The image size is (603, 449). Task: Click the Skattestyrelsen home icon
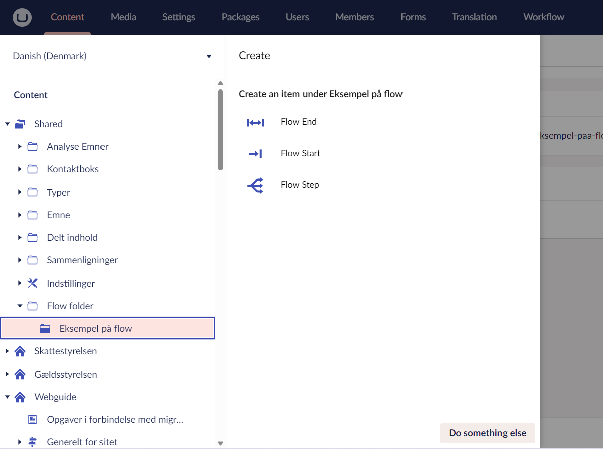click(x=20, y=351)
